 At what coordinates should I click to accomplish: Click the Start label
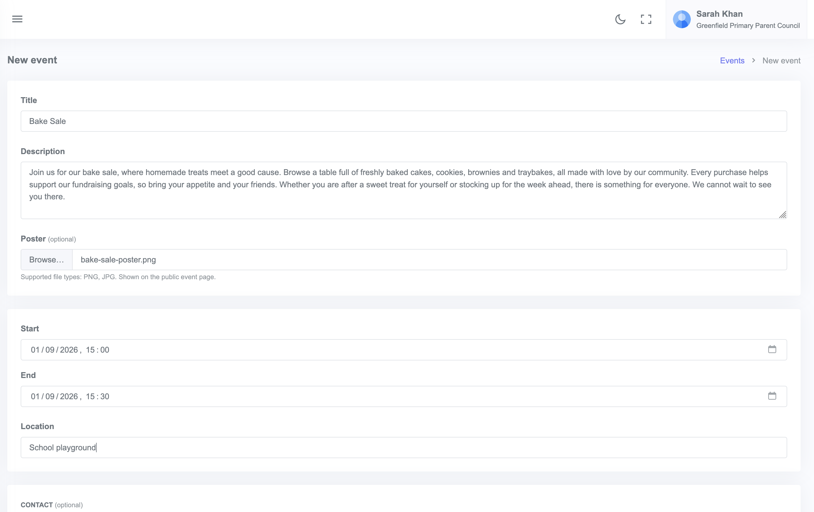(30, 329)
